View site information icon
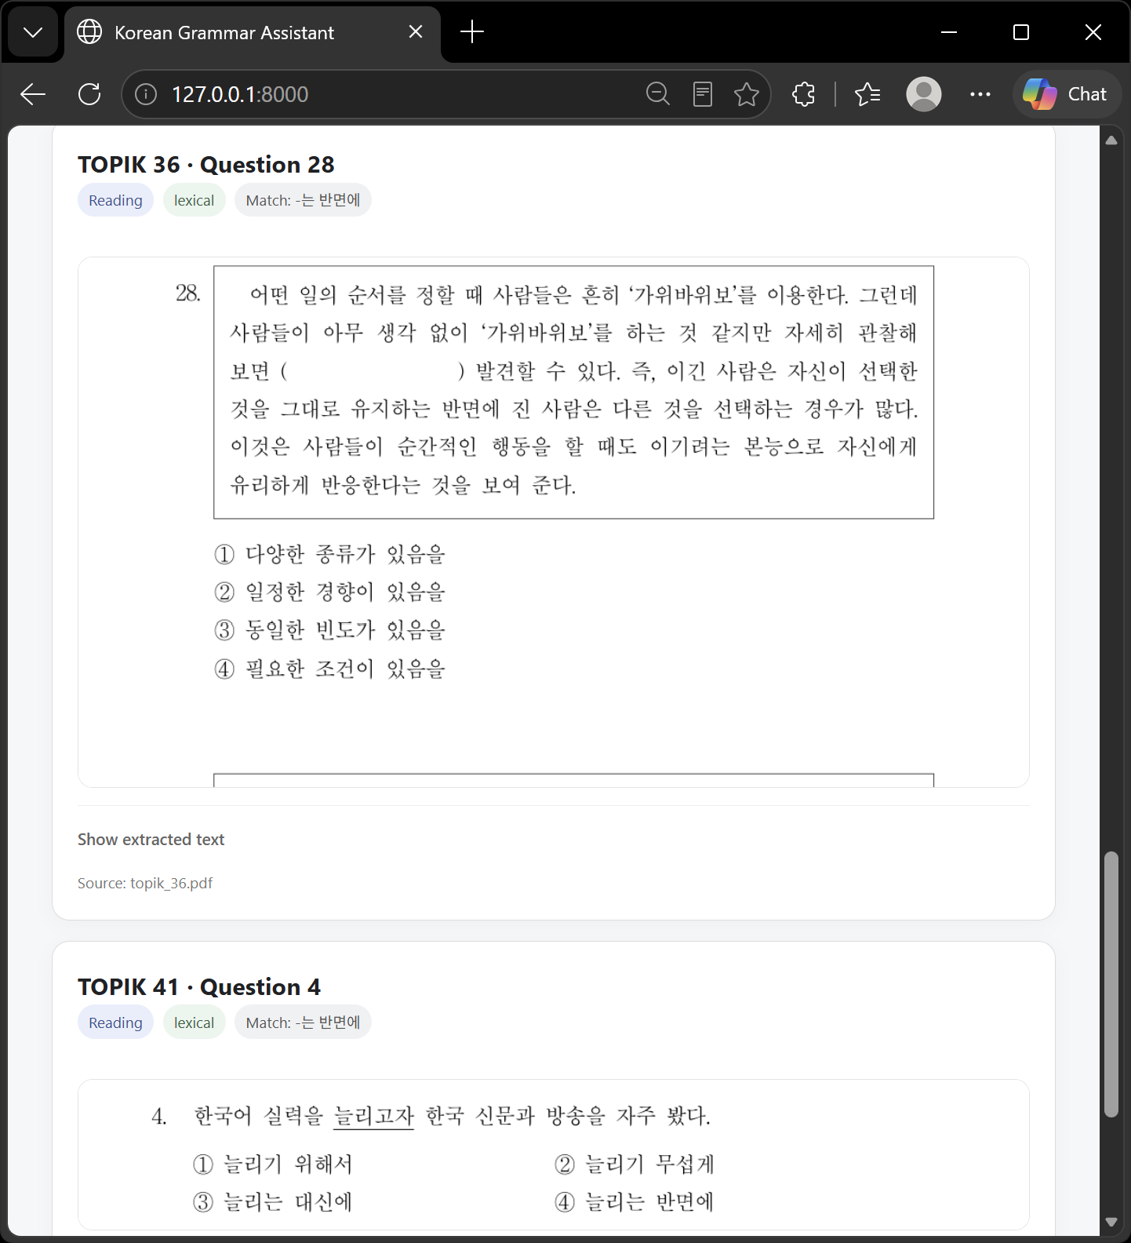 coord(146,94)
